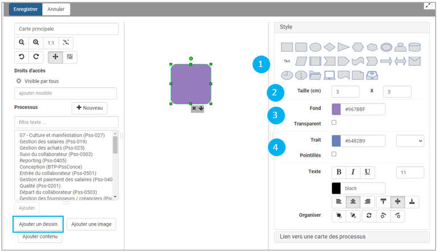Center-align the text horizontally
This screenshot has height=252, width=438.
coord(353,201)
